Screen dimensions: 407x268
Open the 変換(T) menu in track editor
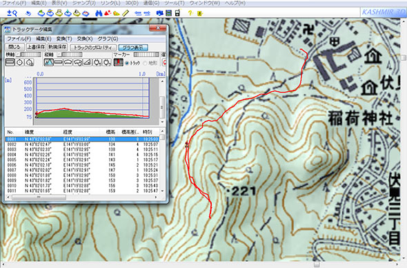[x=64, y=39]
